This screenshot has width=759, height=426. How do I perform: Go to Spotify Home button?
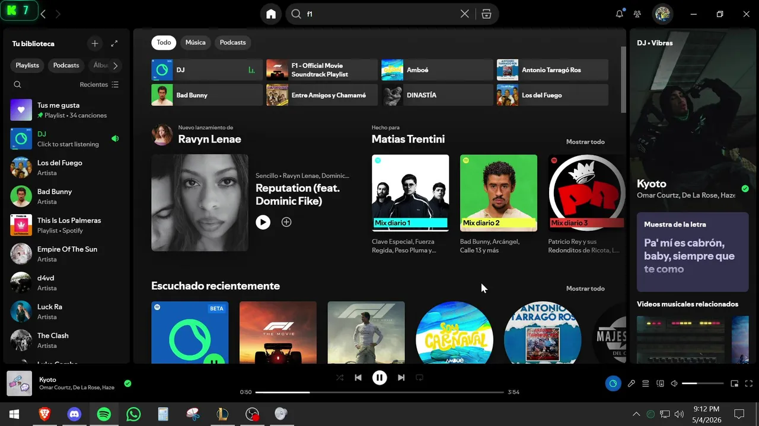[x=271, y=14]
